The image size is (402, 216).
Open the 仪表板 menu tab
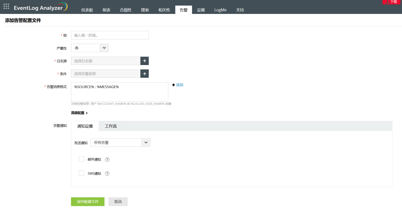point(87,10)
